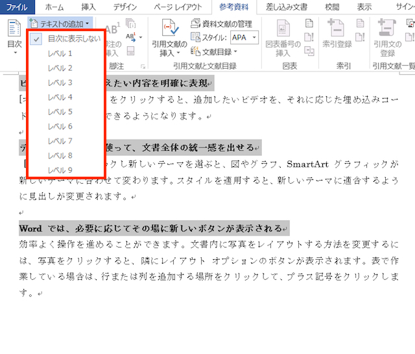The height and width of the screenshot is (354, 415).
Task: Switch to the ホーム tab
Action: tap(54, 7)
